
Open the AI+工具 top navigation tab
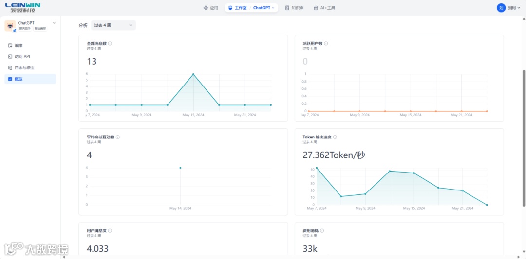coord(324,8)
